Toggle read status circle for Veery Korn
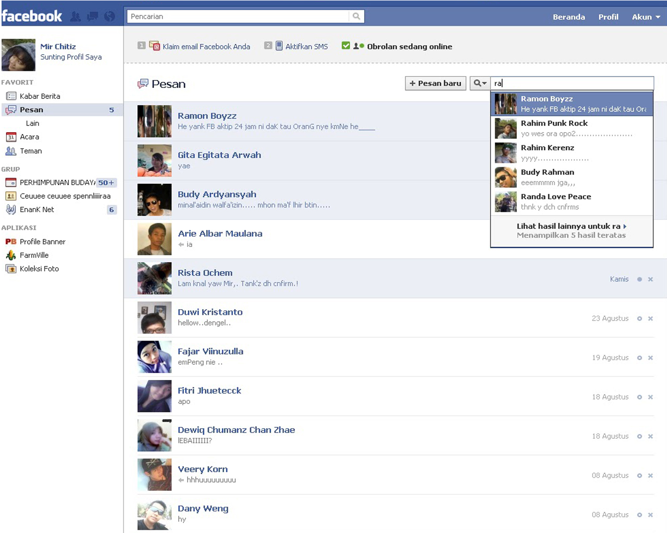Viewport: 667px width, 533px height. (x=639, y=476)
